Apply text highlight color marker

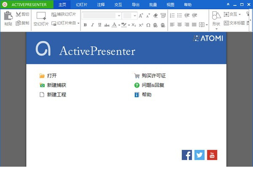124,25
